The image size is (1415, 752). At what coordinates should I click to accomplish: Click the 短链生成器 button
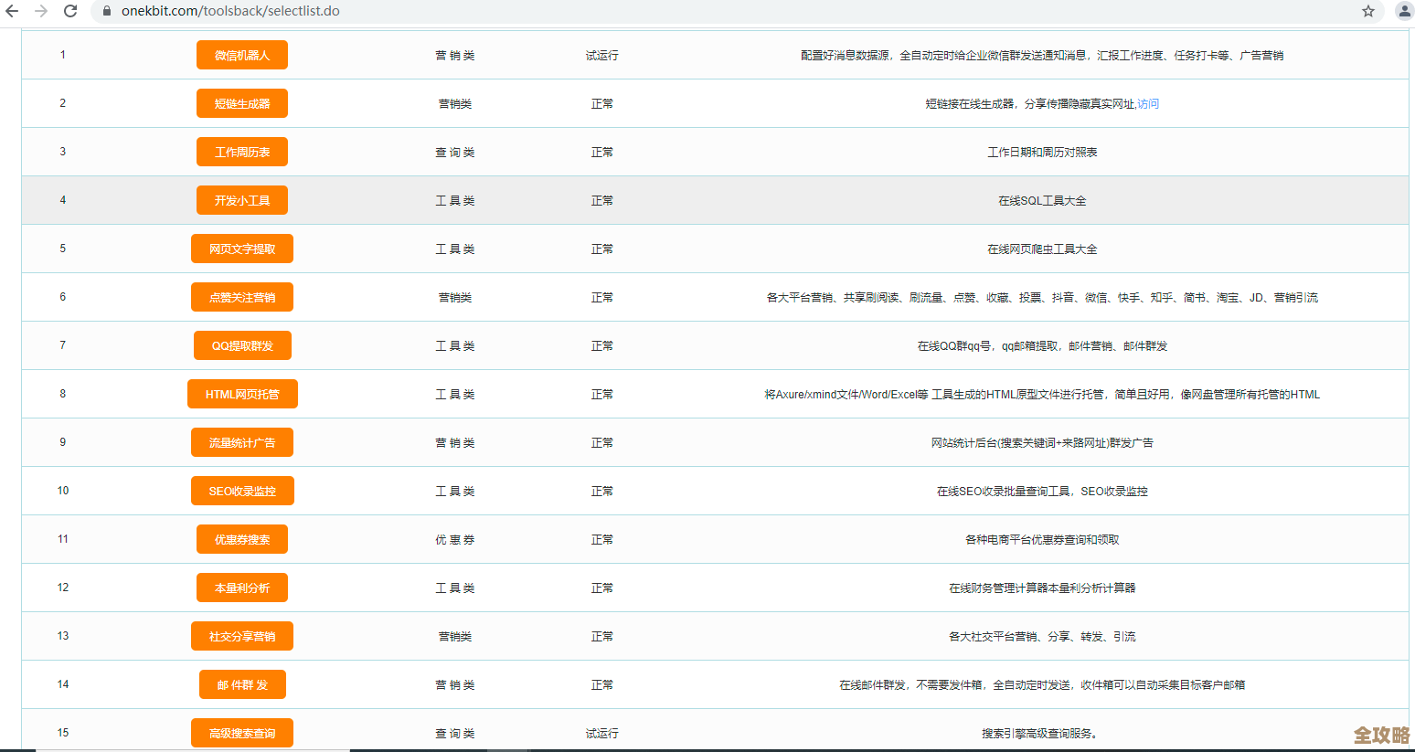tap(241, 103)
